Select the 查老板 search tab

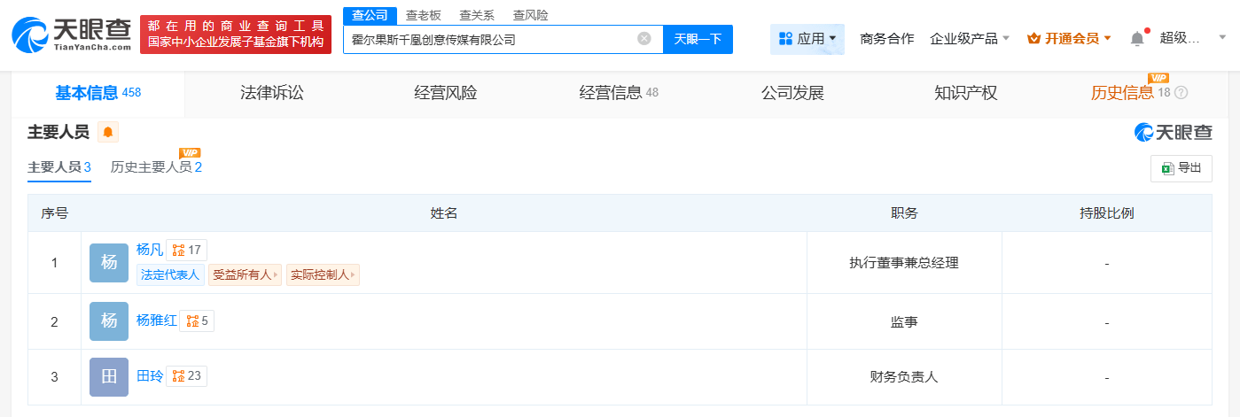424,15
